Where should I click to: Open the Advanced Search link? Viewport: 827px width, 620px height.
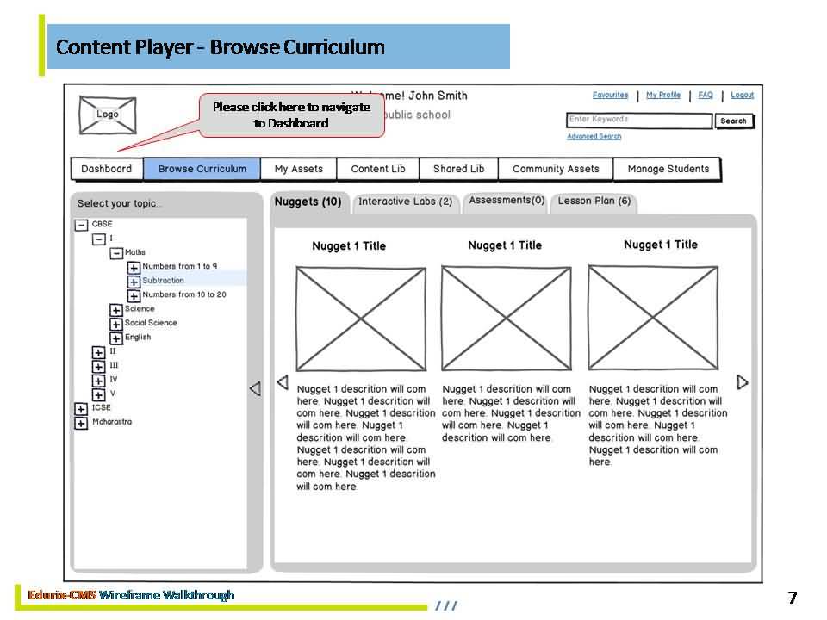(x=594, y=136)
